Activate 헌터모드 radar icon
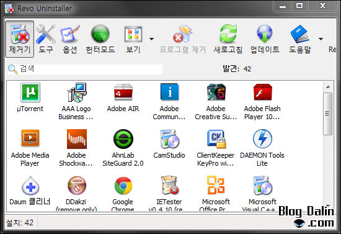This screenshot has width=341, height=234. 100,34
